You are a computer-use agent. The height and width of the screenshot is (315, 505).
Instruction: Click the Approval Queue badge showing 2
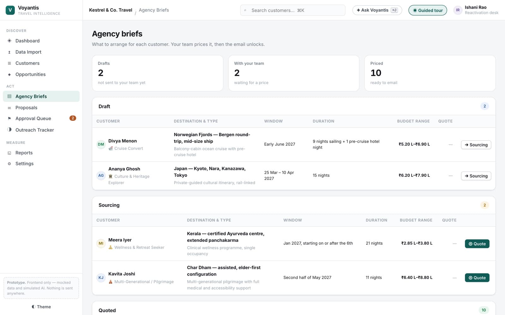(x=73, y=118)
